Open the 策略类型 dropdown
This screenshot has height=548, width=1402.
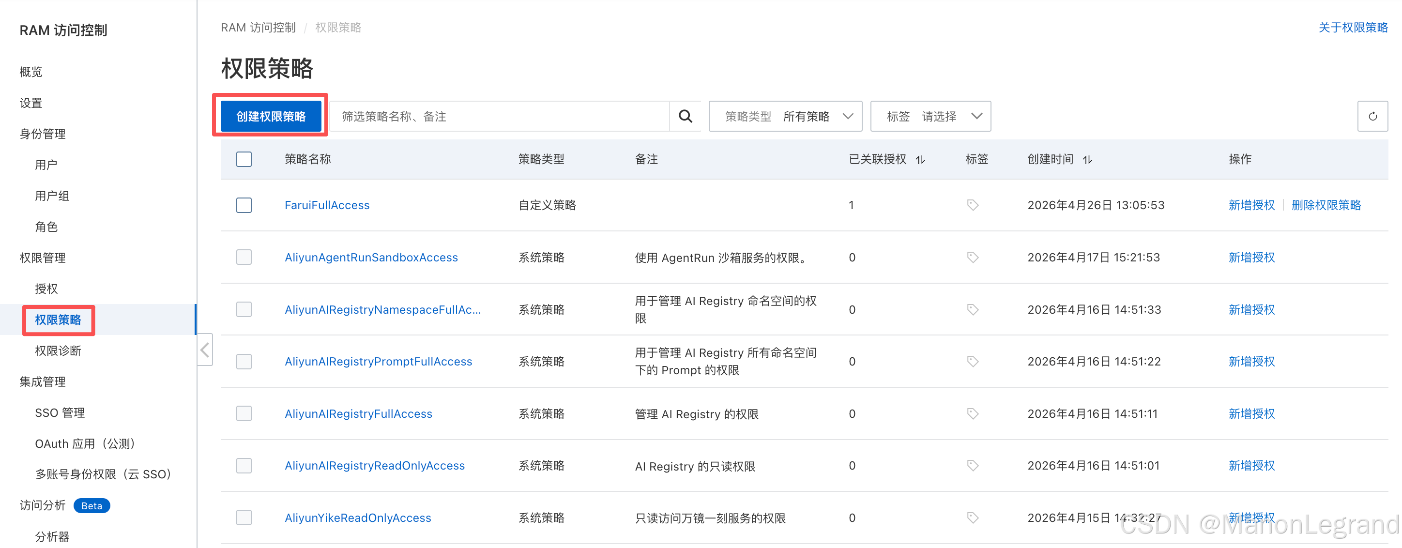coord(785,116)
